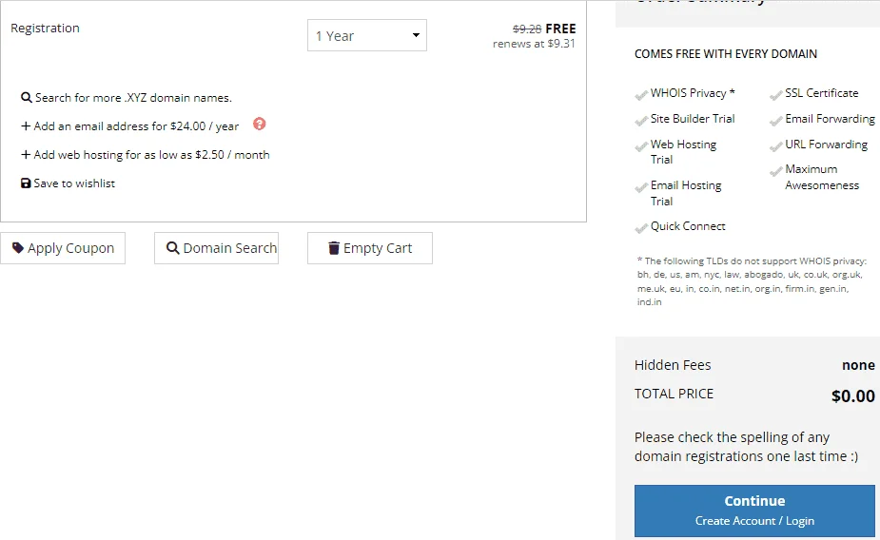Click the red help question mark icon
880x540 pixels.
[x=260, y=124]
